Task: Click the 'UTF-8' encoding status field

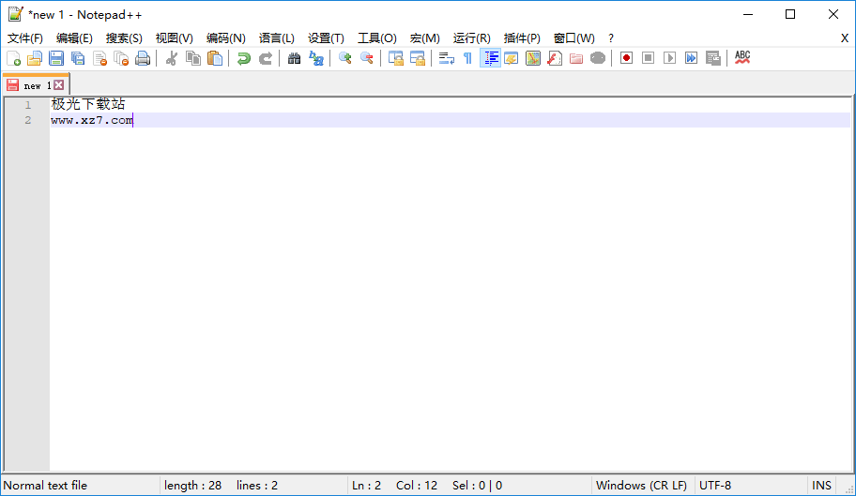Action: (715, 485)
